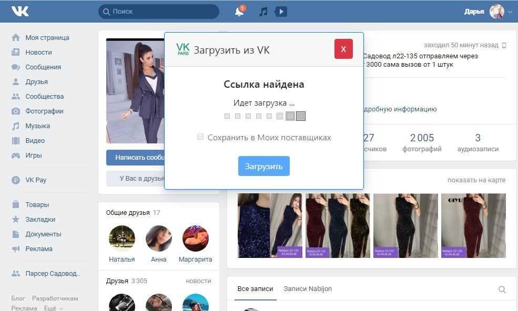Open the notifications bell

(x=239, y=12)
